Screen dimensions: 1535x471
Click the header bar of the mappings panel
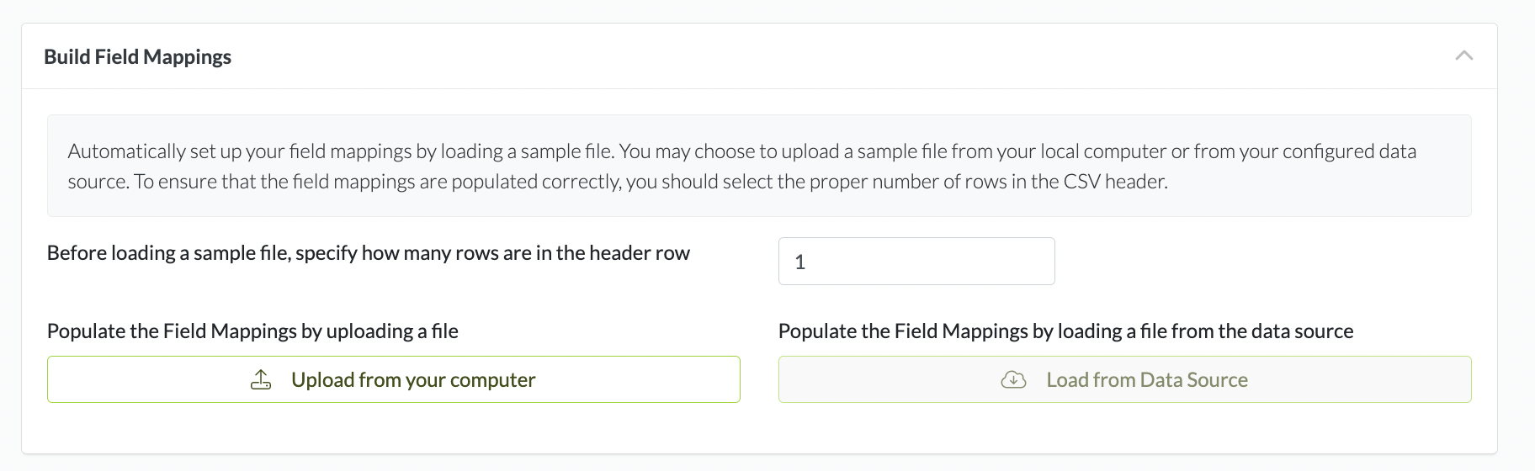click(757, 56)
